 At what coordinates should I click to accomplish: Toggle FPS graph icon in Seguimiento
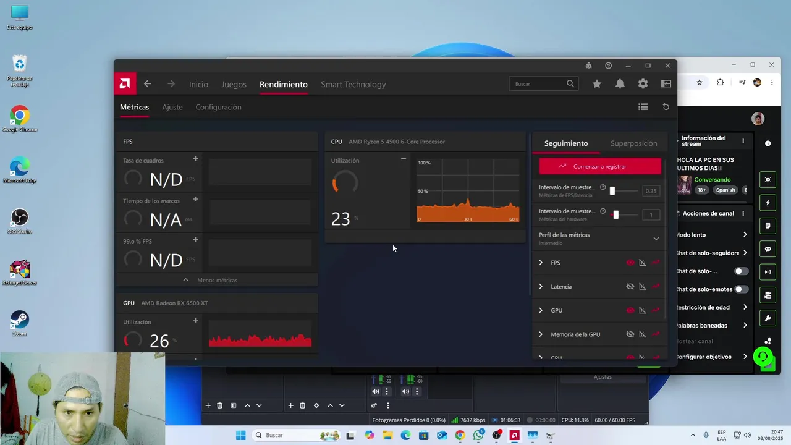tap(643, 263)
